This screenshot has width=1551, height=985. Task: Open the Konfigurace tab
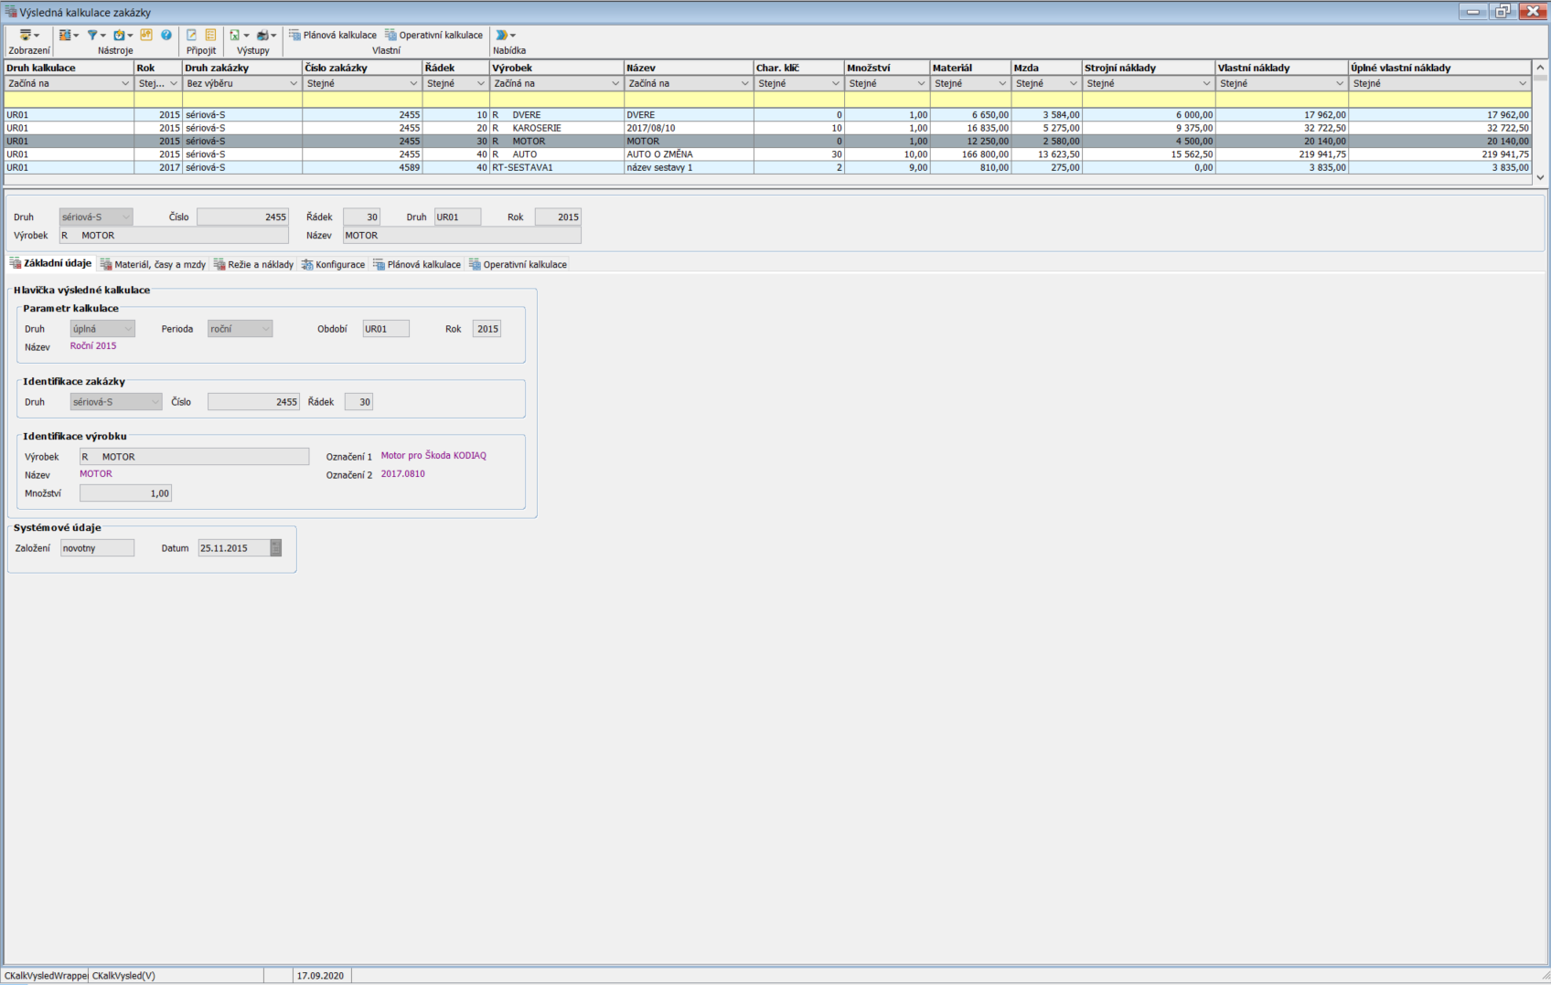tap(333, 265)
